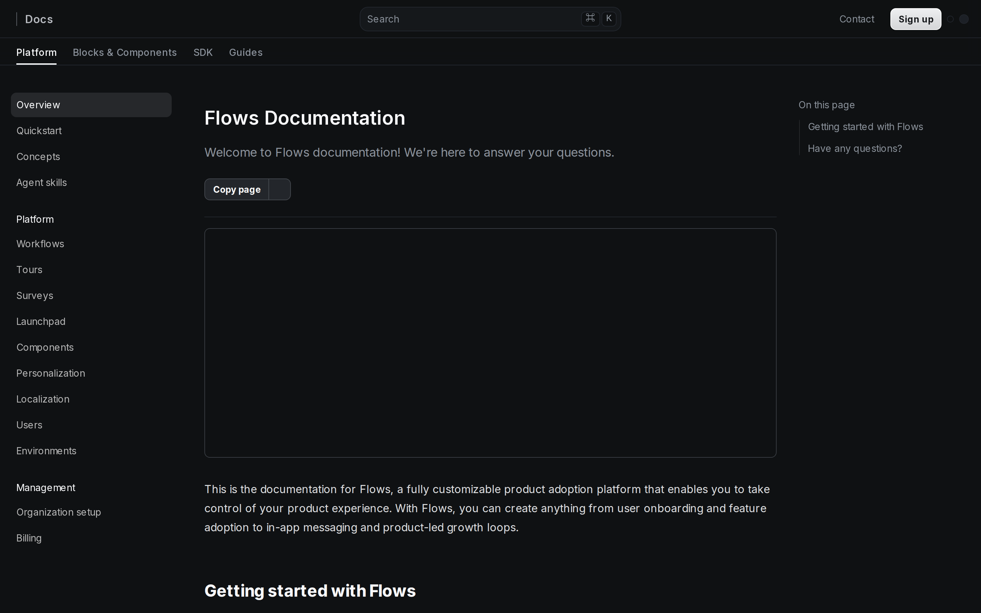Click the Sign up button
Viewport: 981px width, 613px height.
[x=915, y=19]
